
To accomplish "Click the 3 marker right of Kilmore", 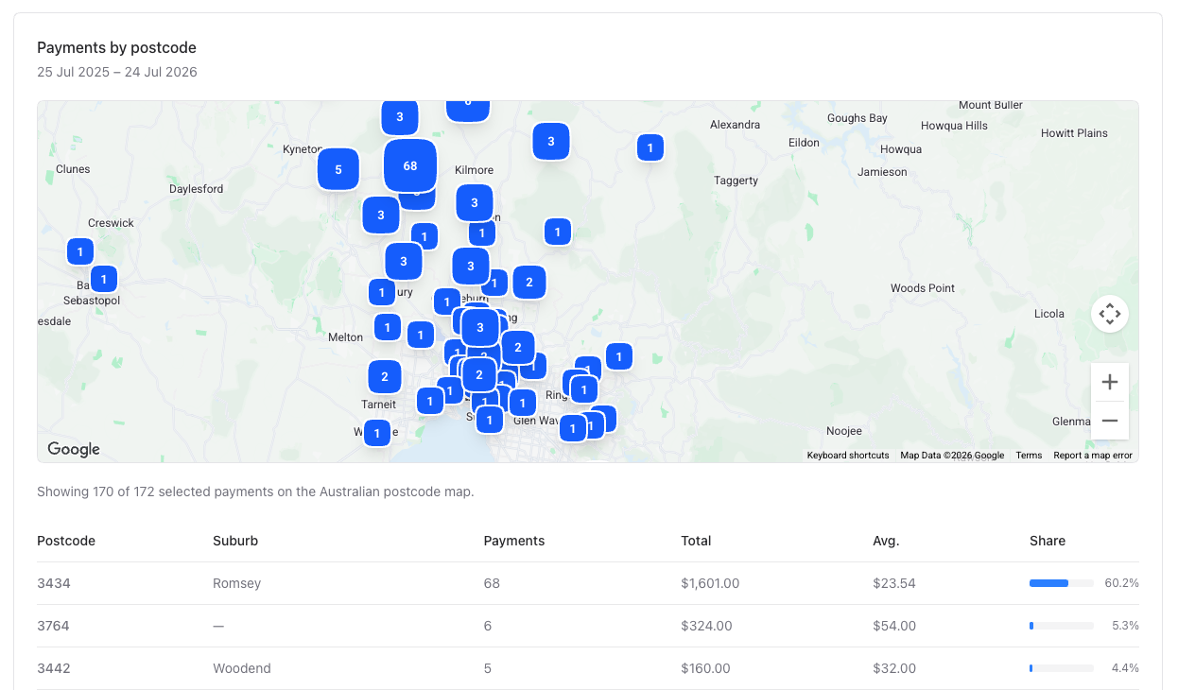I will (x=551, y=142).
